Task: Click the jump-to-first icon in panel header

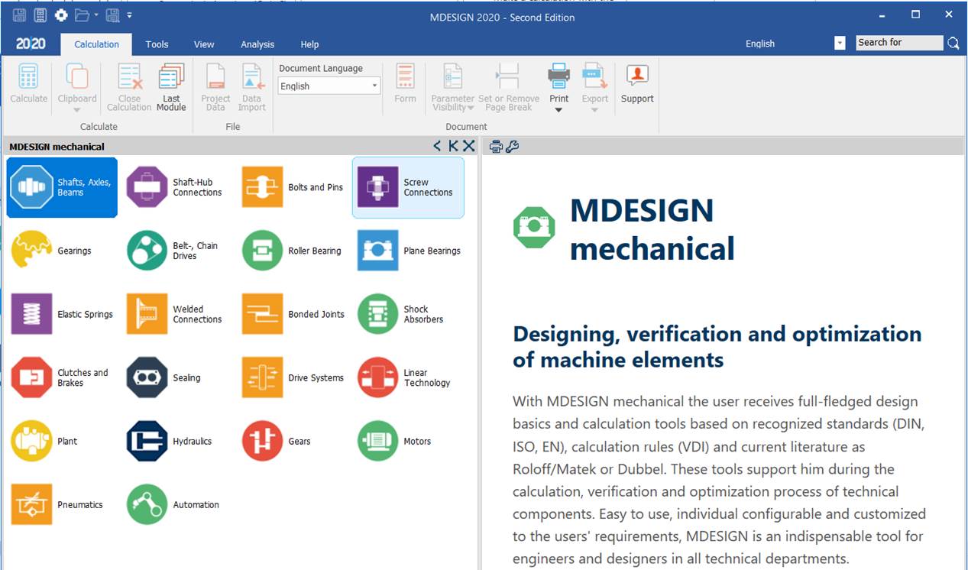Action: pos(453,146)
